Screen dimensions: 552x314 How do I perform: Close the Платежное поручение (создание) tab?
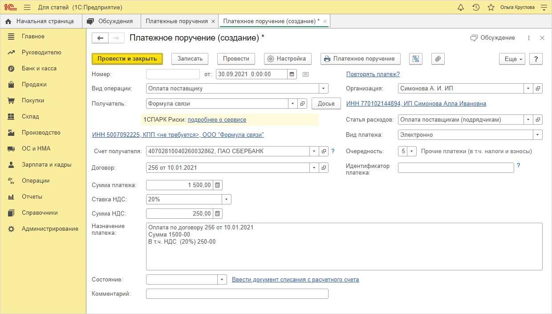[325, 21]
